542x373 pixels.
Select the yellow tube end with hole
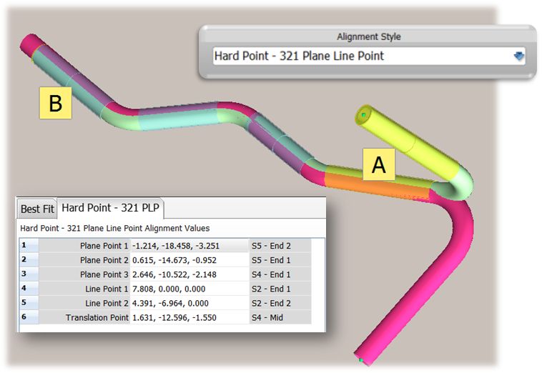pyautogui.click(x=366, y=116)
